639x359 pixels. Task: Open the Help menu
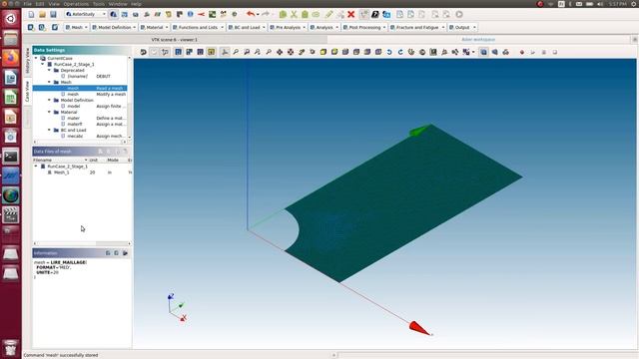tap(136, 4)
